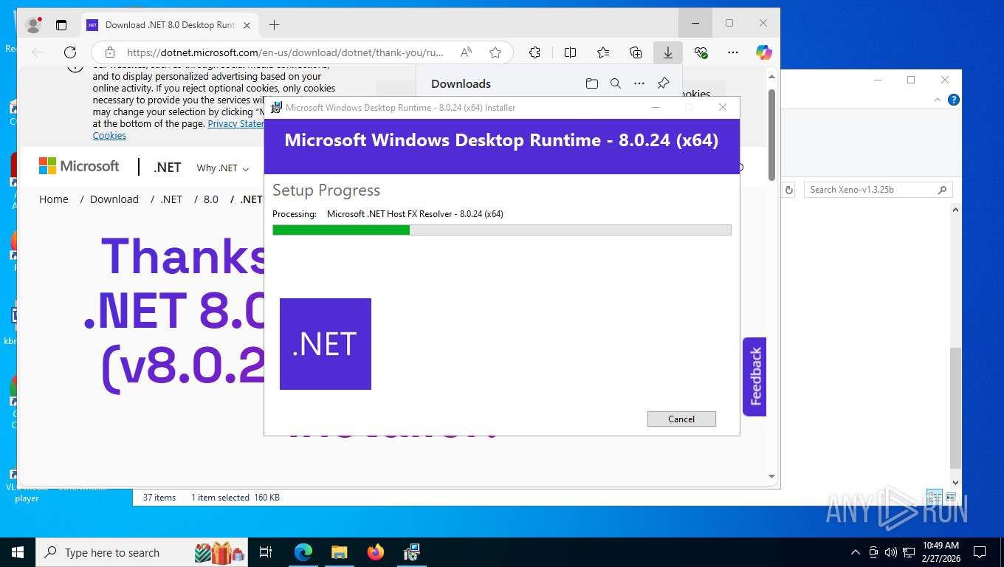Image resolution: width=1004 pixels, height=567 pixels.
Task: Open File Explorer from the taskbar
Action: (339, 552)
